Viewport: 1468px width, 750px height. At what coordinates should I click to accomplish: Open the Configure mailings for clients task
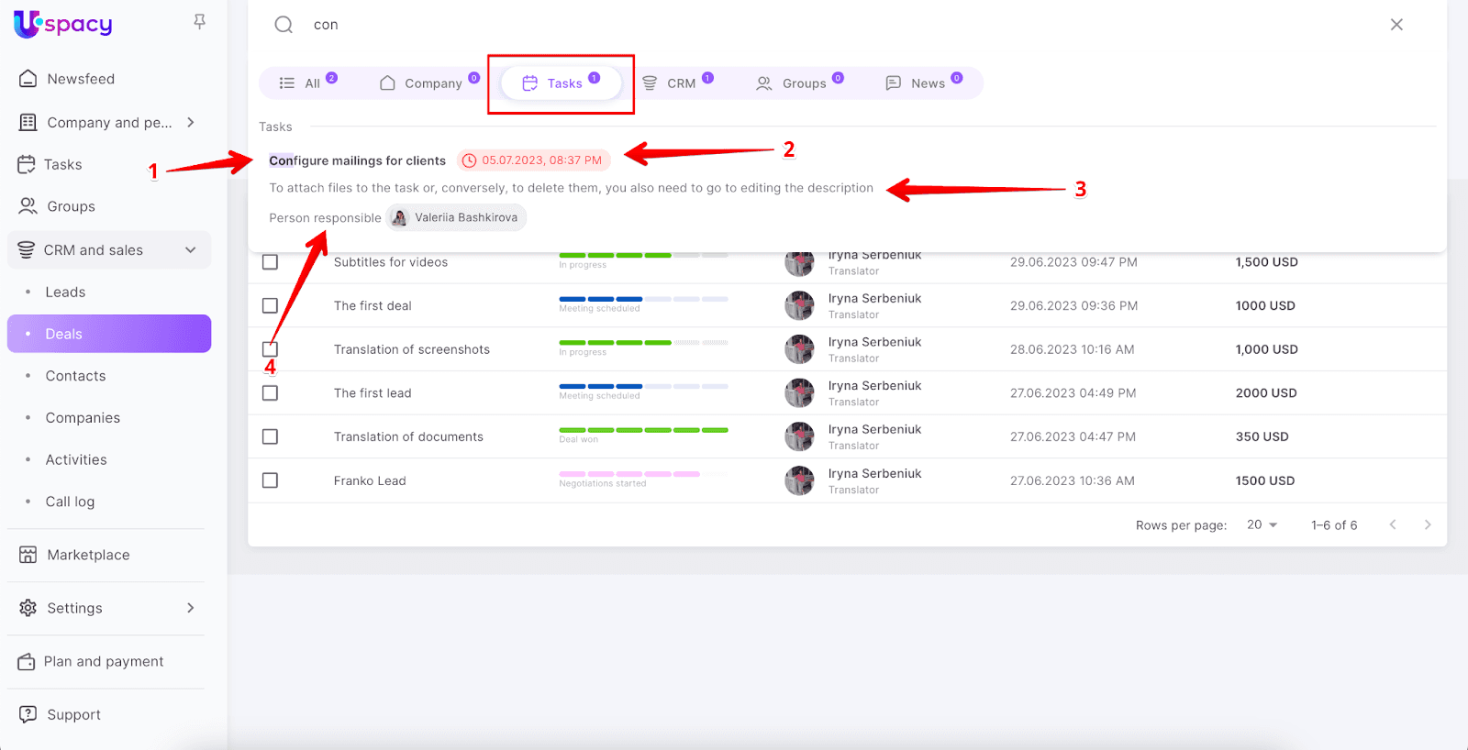[x=357, y=160]
